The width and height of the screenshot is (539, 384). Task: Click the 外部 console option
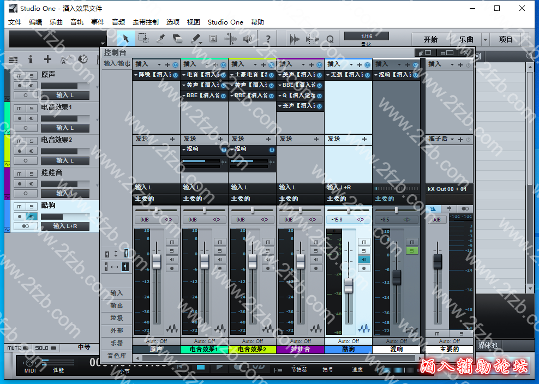point(117,331)
